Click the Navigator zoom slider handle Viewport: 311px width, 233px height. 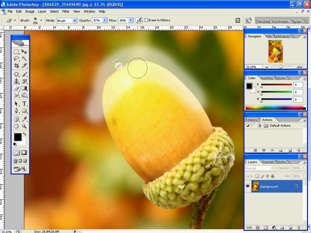coord(281,67)
